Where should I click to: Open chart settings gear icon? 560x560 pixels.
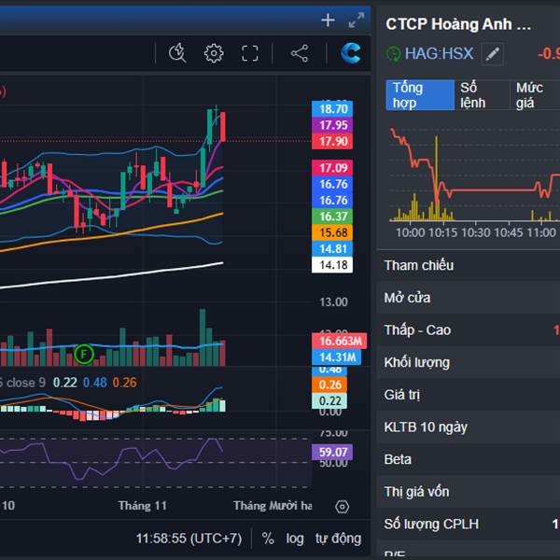[214, 53]
